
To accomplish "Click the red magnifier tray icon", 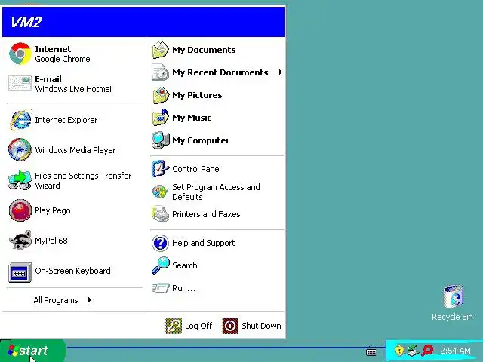I will (x=427, y=350).
